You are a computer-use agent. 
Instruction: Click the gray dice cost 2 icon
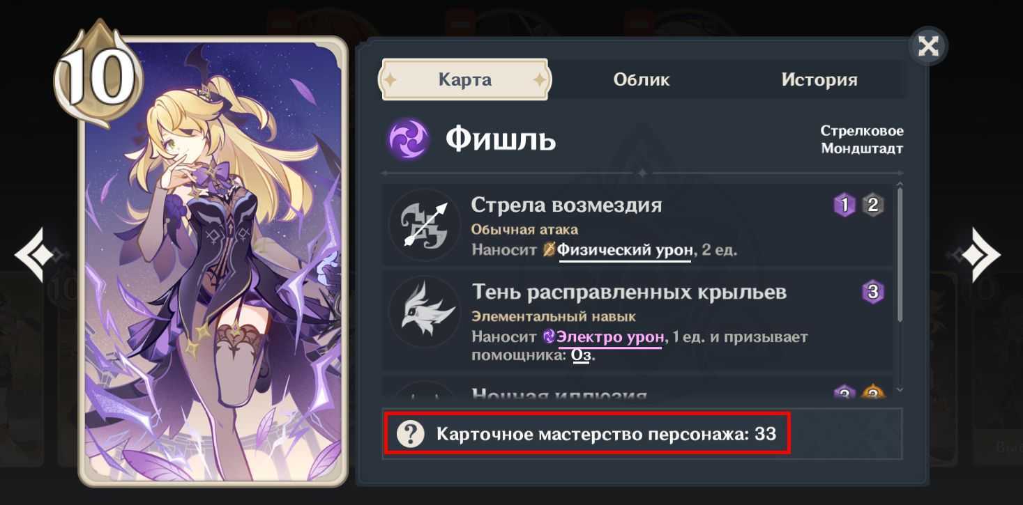(x=873, y=205)
